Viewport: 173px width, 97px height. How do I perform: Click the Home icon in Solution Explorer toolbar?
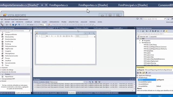pos(143,31)
